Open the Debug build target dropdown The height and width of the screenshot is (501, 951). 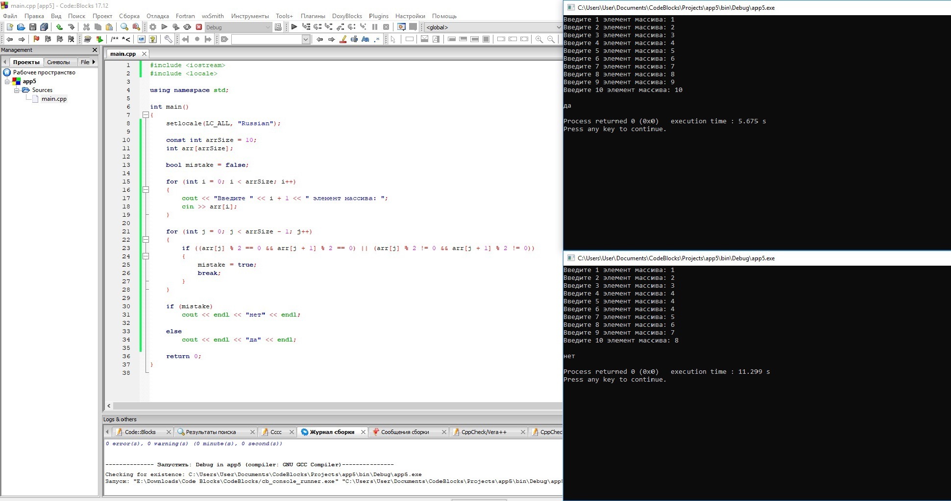click(238, 27)
